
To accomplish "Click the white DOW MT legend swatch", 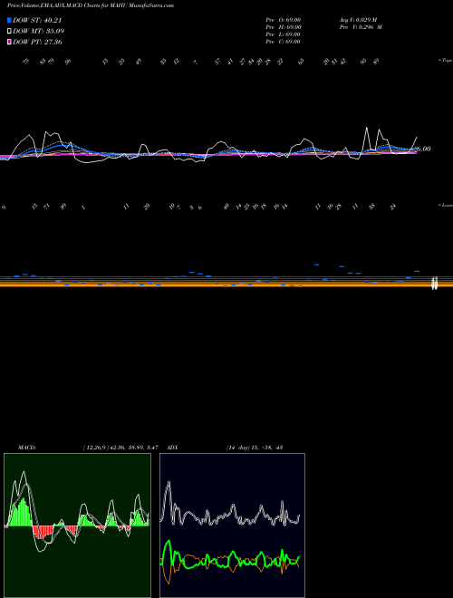I will click(x=9, y=32).
